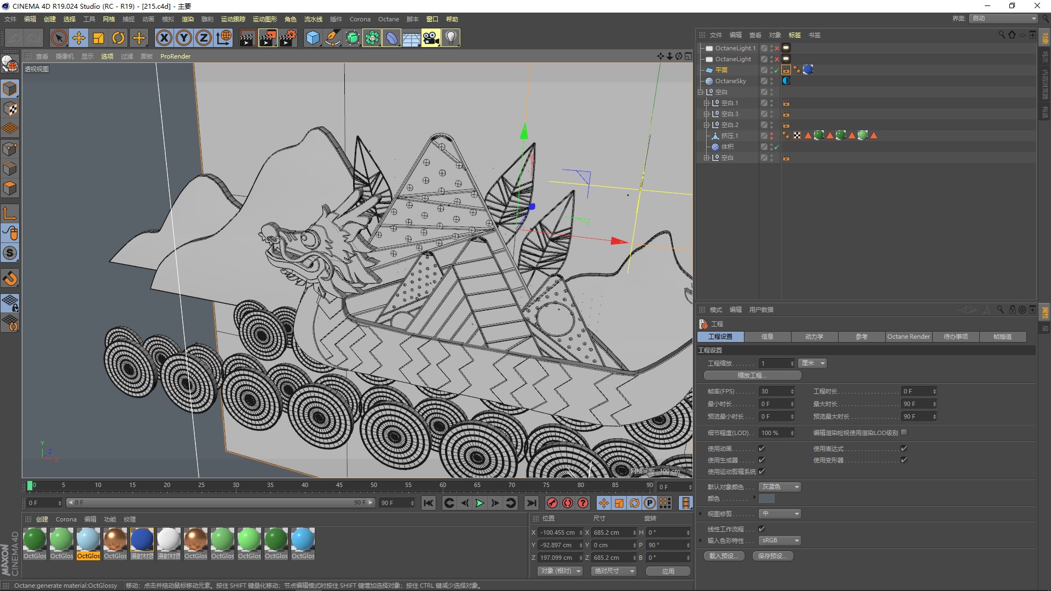1051x591 pixels.
Task: Add a Cube primitive object
Action: pos(313,38)
